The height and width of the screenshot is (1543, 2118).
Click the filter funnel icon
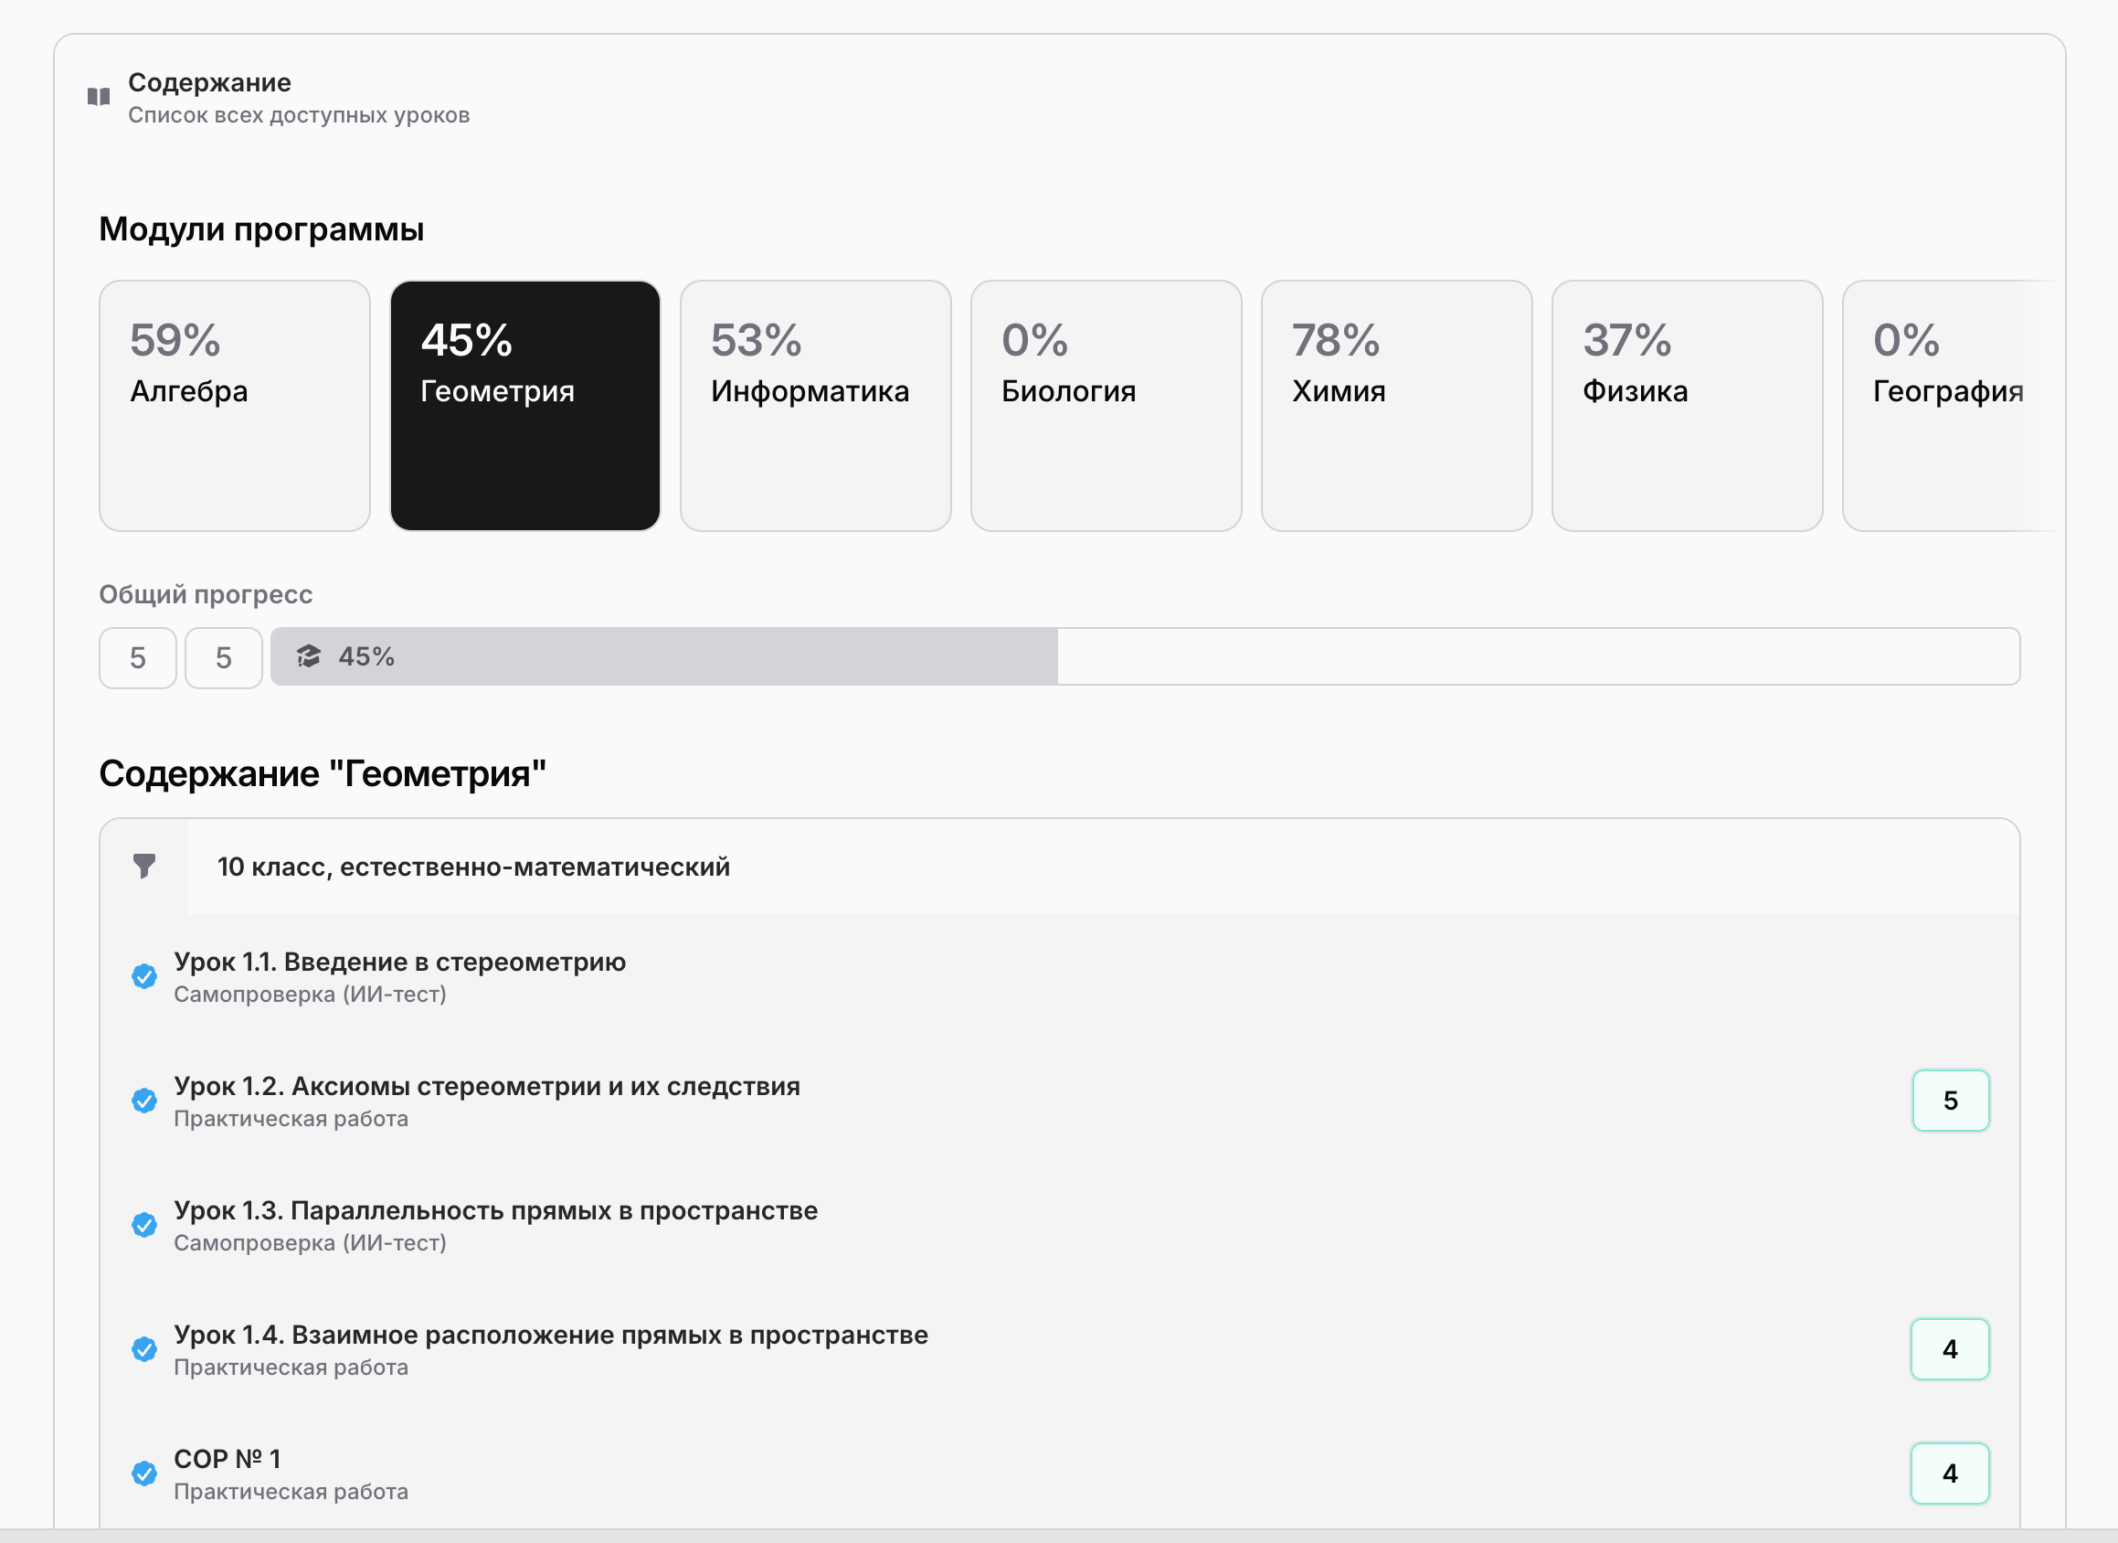(143, 866)
